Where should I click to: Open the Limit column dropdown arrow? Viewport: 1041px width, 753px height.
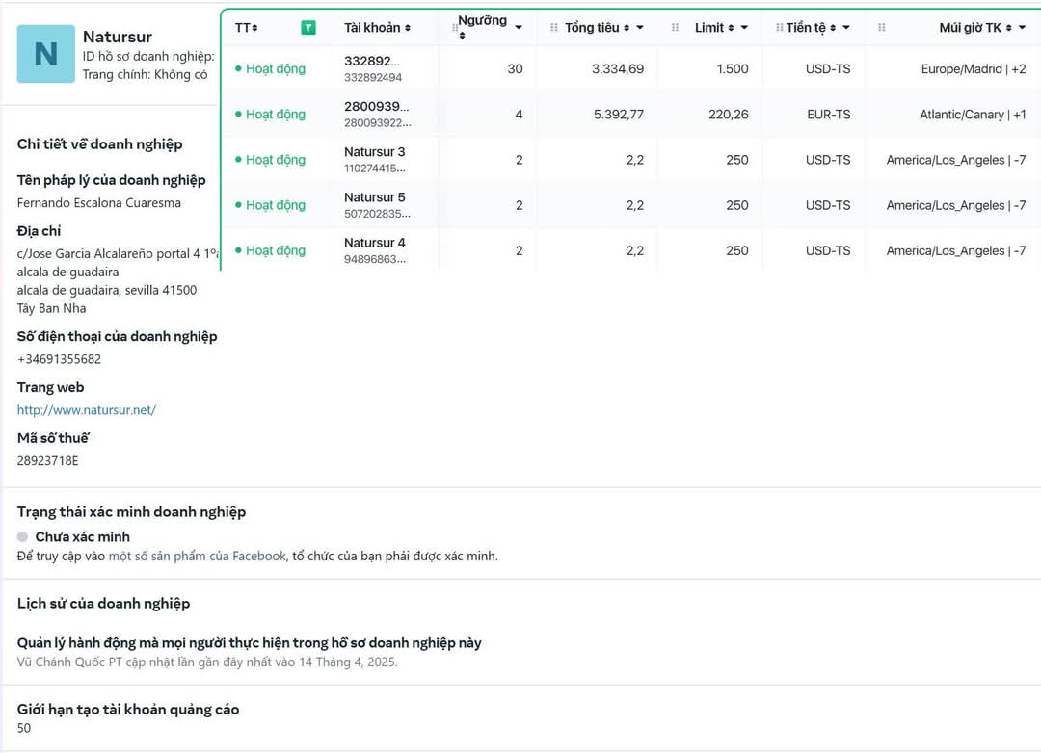tap(744, 27)
